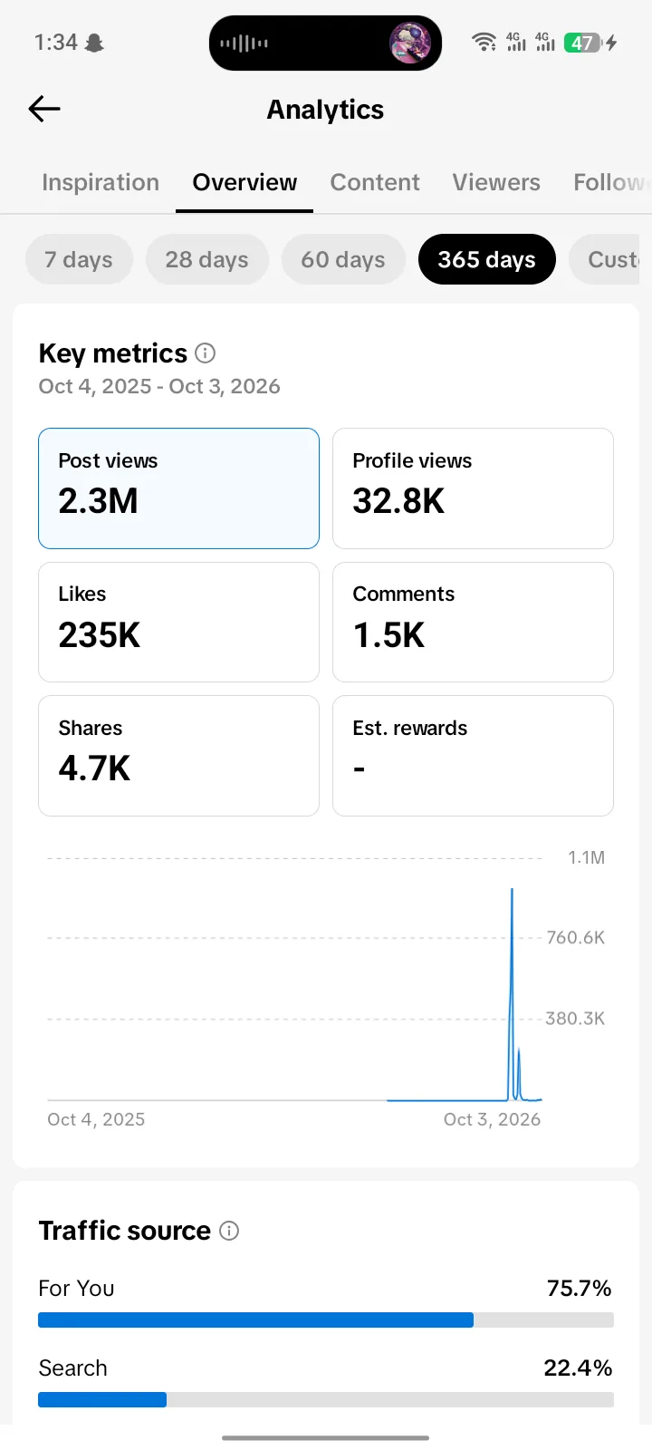Viewport: 652px width, 1450px height.
Task: Tap the back arrow icon
Action: tap(44, 109)
